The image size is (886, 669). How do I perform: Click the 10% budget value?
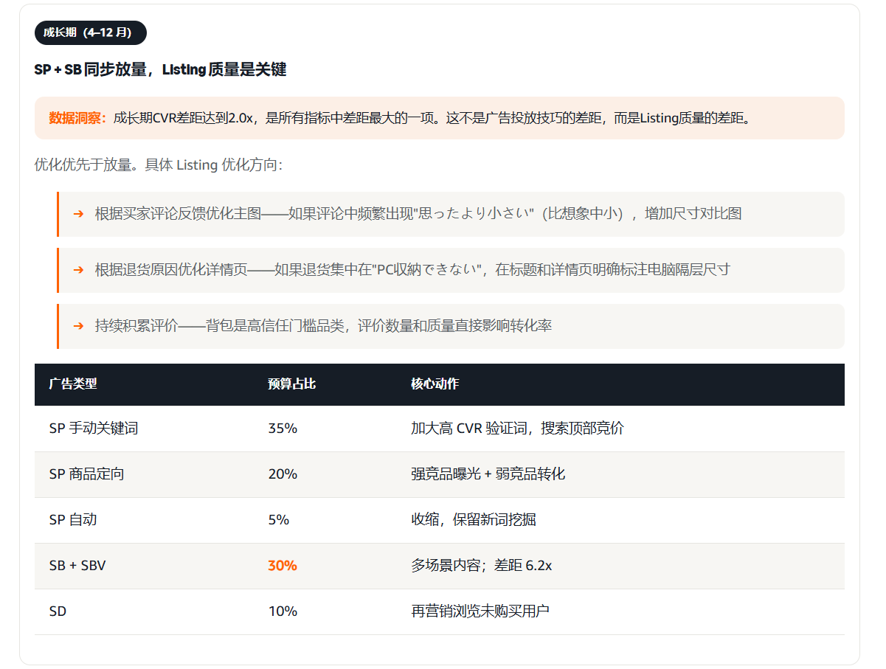[283, 611]
